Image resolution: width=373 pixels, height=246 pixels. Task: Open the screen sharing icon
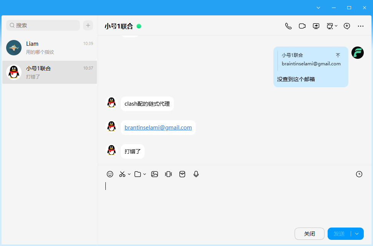pos(316,26)
